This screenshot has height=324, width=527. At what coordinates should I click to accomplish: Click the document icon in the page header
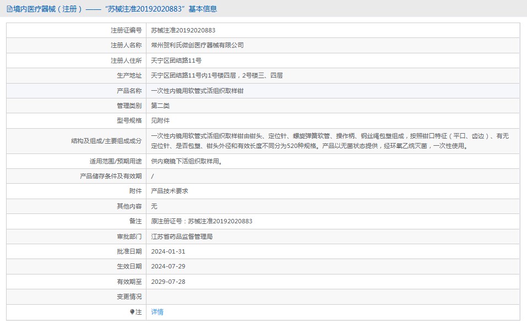pyautogui.click(x=9, y=9)
